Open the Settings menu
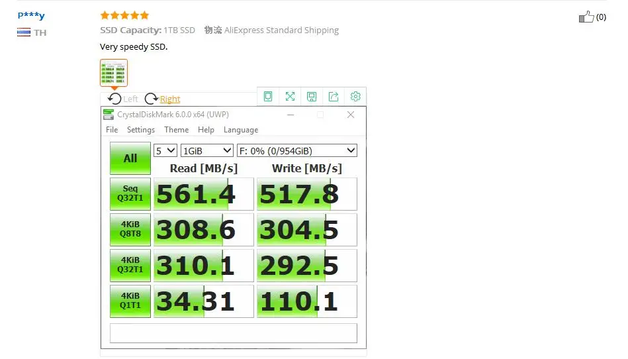 point(140,130)
